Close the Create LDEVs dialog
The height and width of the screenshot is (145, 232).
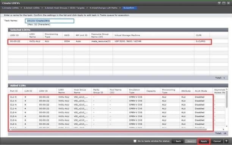[228, 3]
